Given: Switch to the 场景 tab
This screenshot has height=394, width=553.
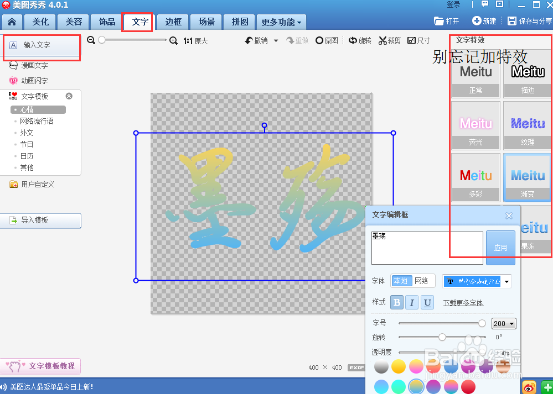Looking at the screenshot, I should pyautogui.click(x=206, y=22).
